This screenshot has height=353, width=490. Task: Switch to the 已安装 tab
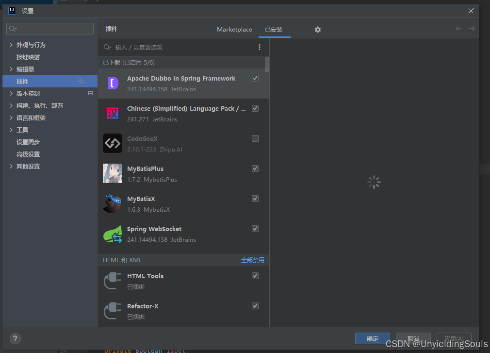pyautogui.click(x=274, y=30)
